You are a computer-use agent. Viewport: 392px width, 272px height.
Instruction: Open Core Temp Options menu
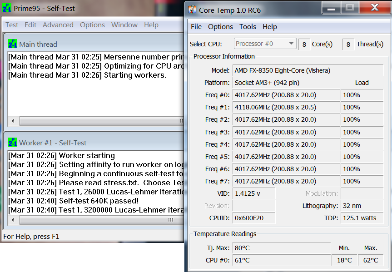[x=220, y=26]
